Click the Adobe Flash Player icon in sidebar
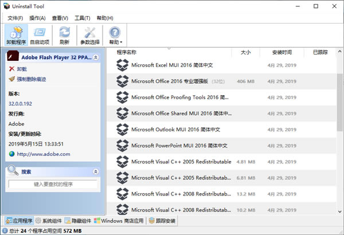Image resolution: width=344 pixels, height=235 pixels. tap(13, 57)
